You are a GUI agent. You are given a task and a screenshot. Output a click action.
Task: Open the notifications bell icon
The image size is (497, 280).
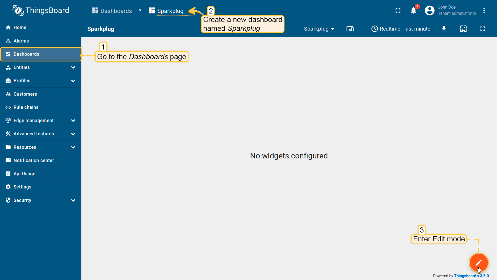(413, 11)
